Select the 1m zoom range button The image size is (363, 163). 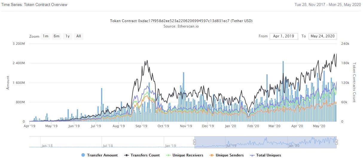[45, 36]
